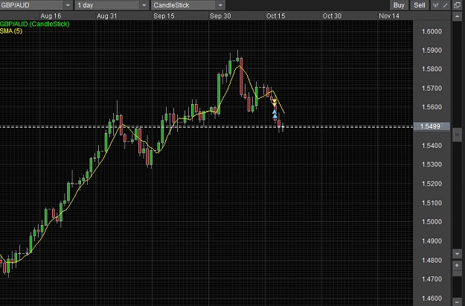Click the GBP/AUD (CandleStick) legend label

coord(35,24)
